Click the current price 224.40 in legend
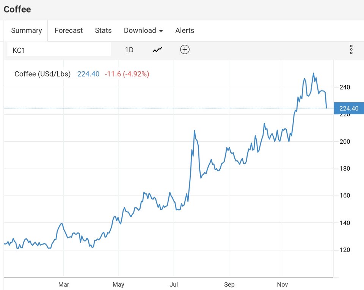The width and height of the screenshot is (364, 290). pos(88,74)
